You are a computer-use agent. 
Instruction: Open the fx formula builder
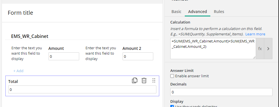(x=260, y=49)
